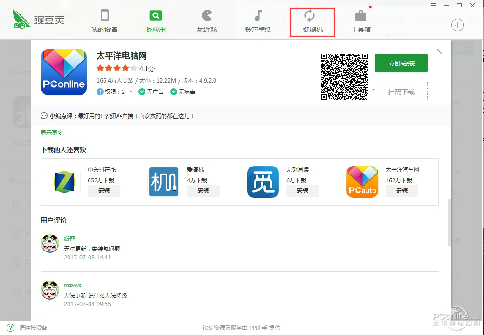484x335 pixels.
Task: Click 太平洋电脑网 title text
Action: (122, 56)
